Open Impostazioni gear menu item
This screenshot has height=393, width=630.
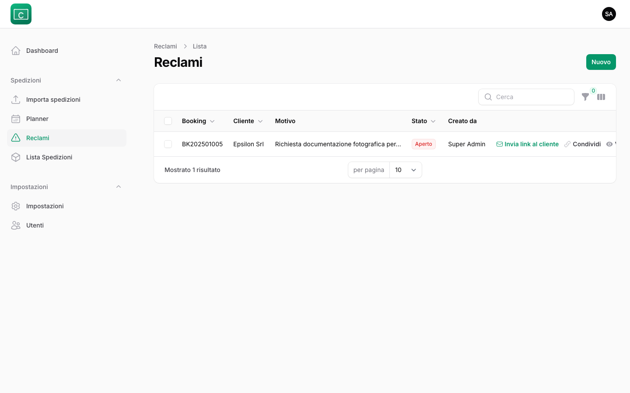[45, 206]
